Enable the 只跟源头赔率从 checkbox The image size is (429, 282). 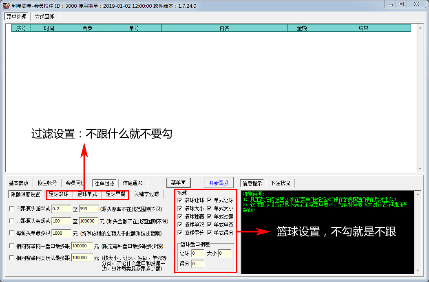[11, 209]
